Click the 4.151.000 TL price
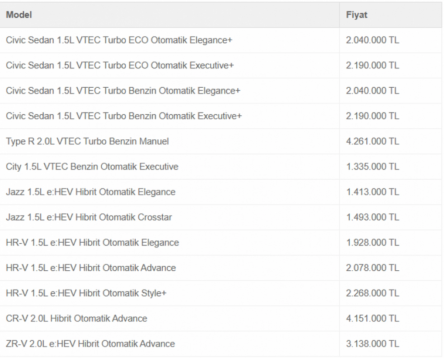This screenshot has height=358, width=444. tap(372, 319)
